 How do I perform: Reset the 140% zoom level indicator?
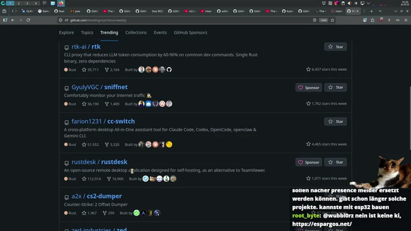click(323, 20)
